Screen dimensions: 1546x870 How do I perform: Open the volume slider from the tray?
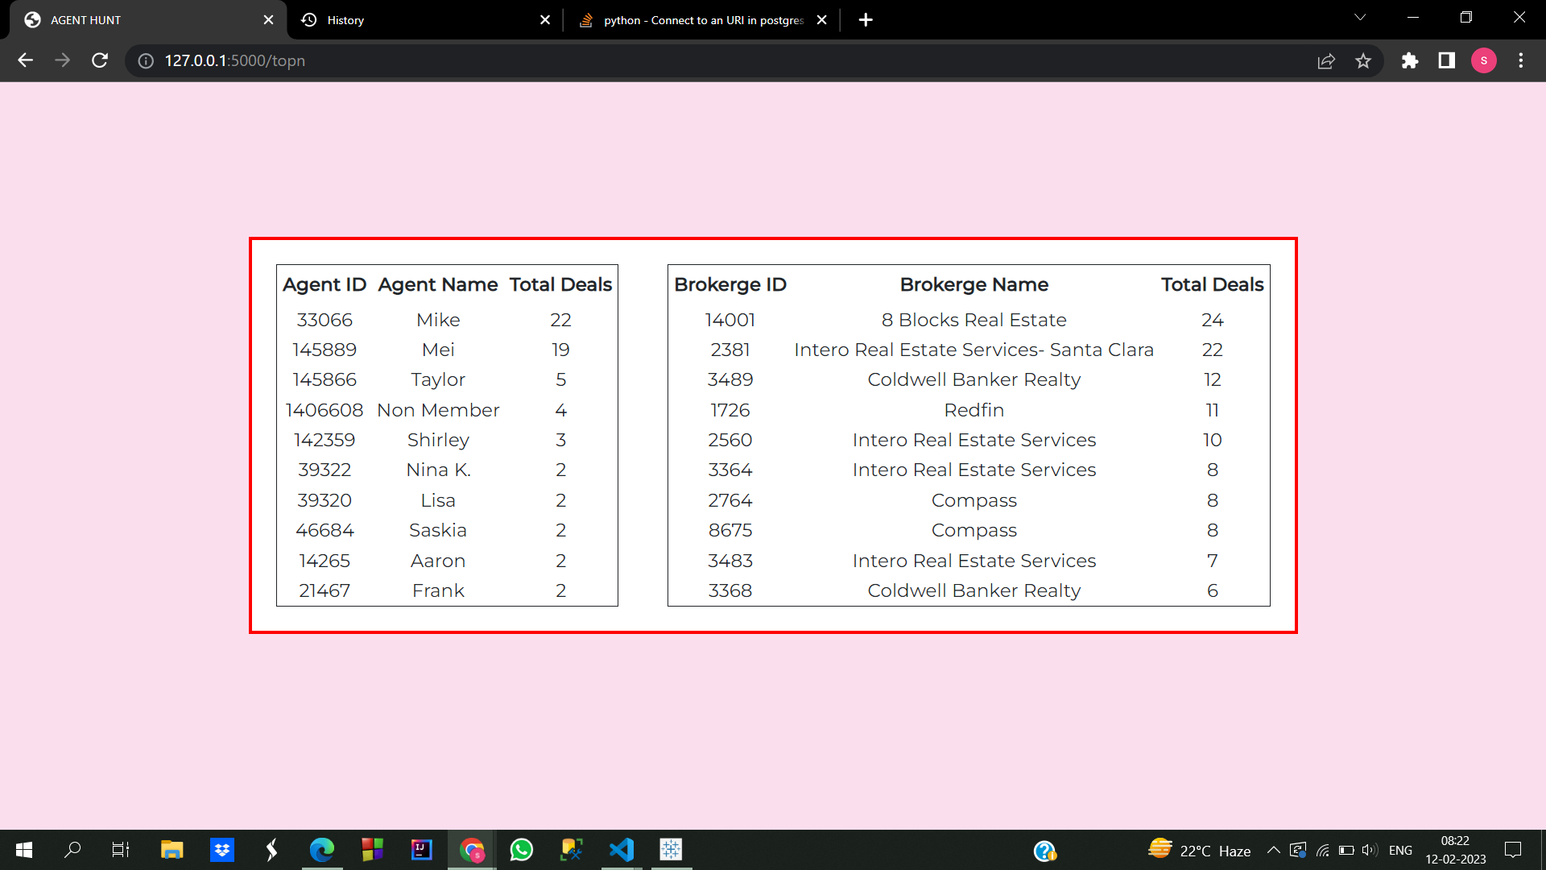click(x=1369, y=850)
